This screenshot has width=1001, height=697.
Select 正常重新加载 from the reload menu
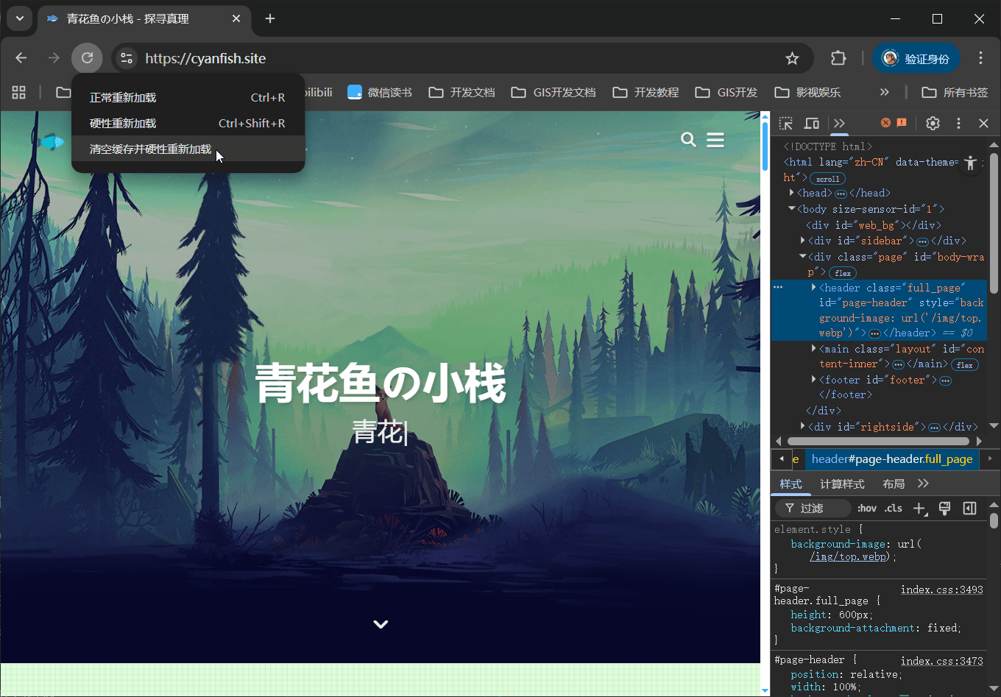[x=188, y=97]
